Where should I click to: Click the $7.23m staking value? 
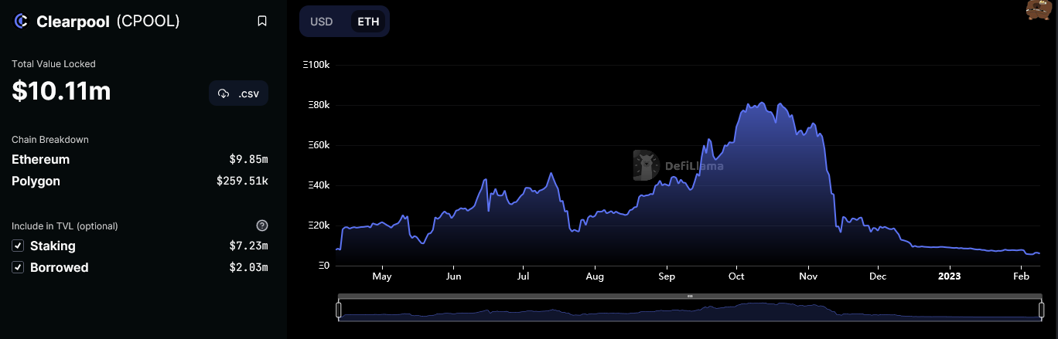tap(248, 246)
